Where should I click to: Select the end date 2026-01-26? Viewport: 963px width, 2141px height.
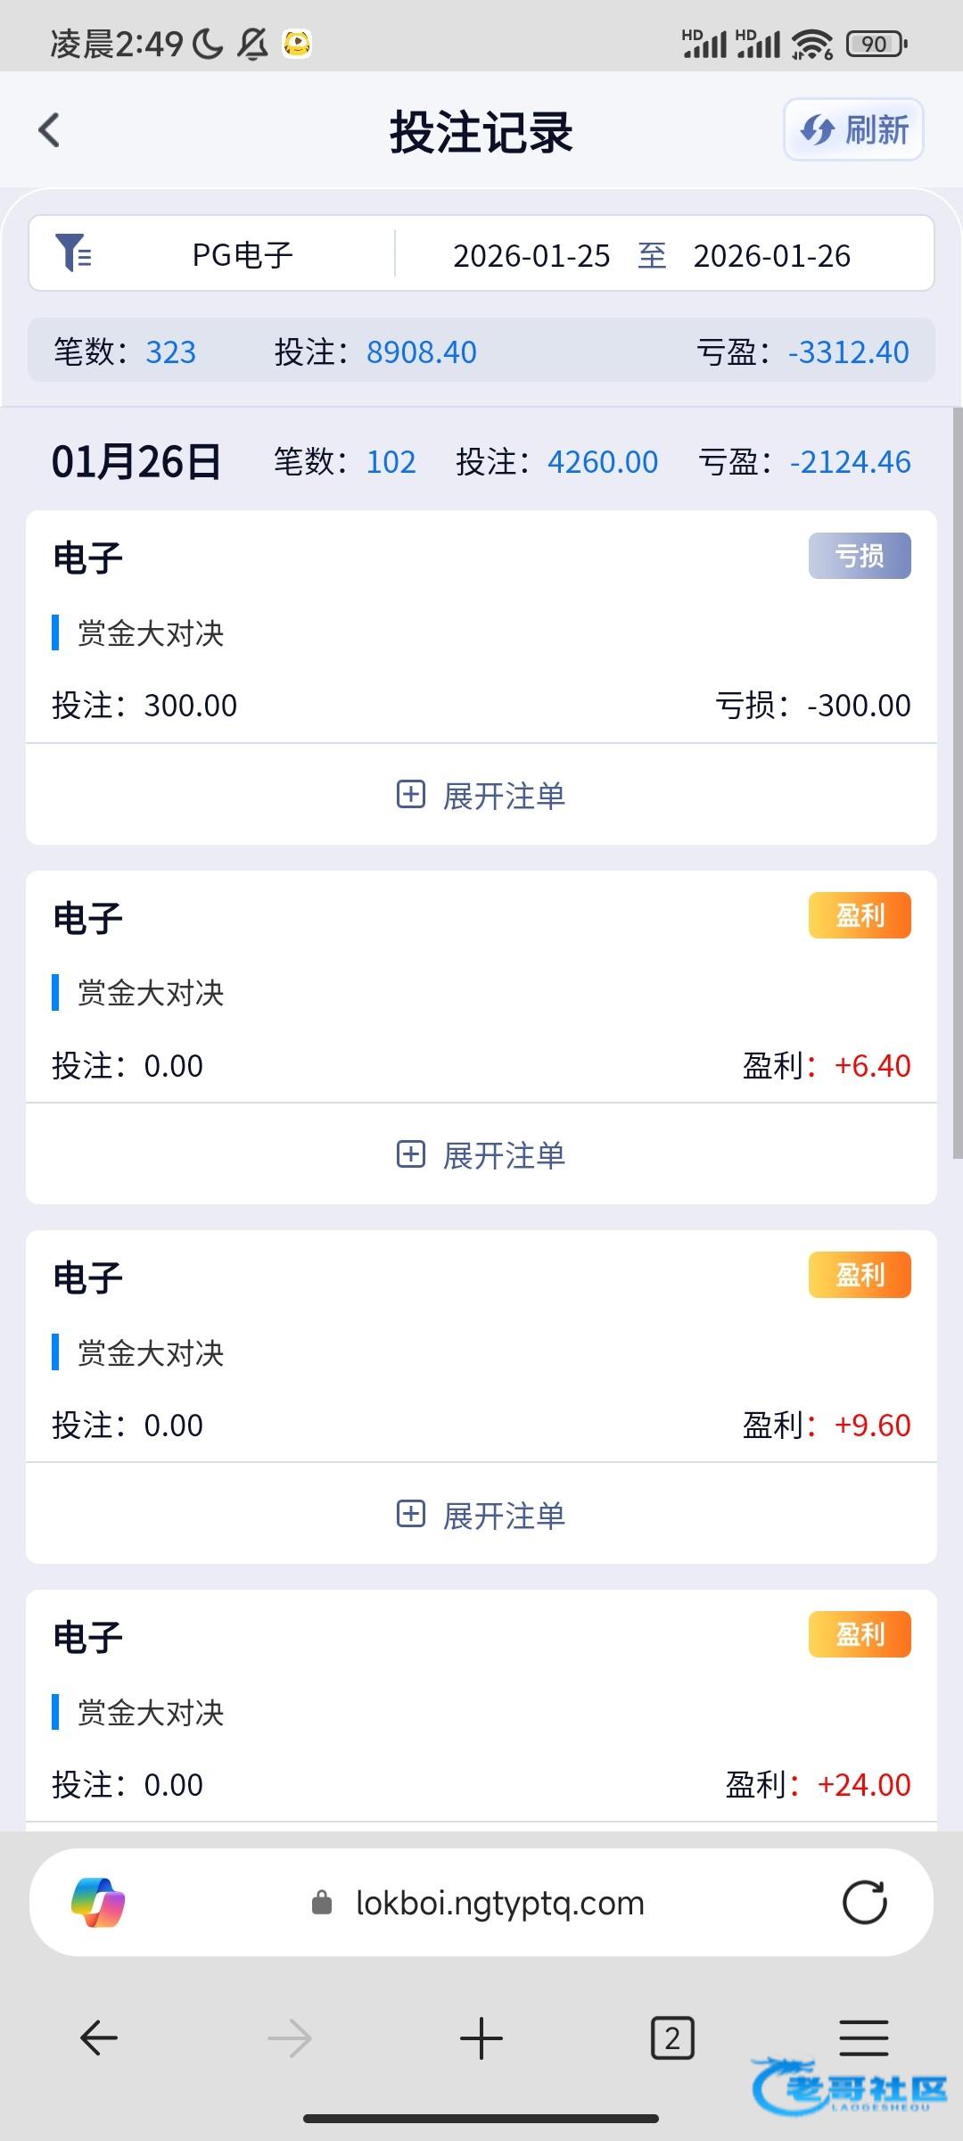(771, 256)
